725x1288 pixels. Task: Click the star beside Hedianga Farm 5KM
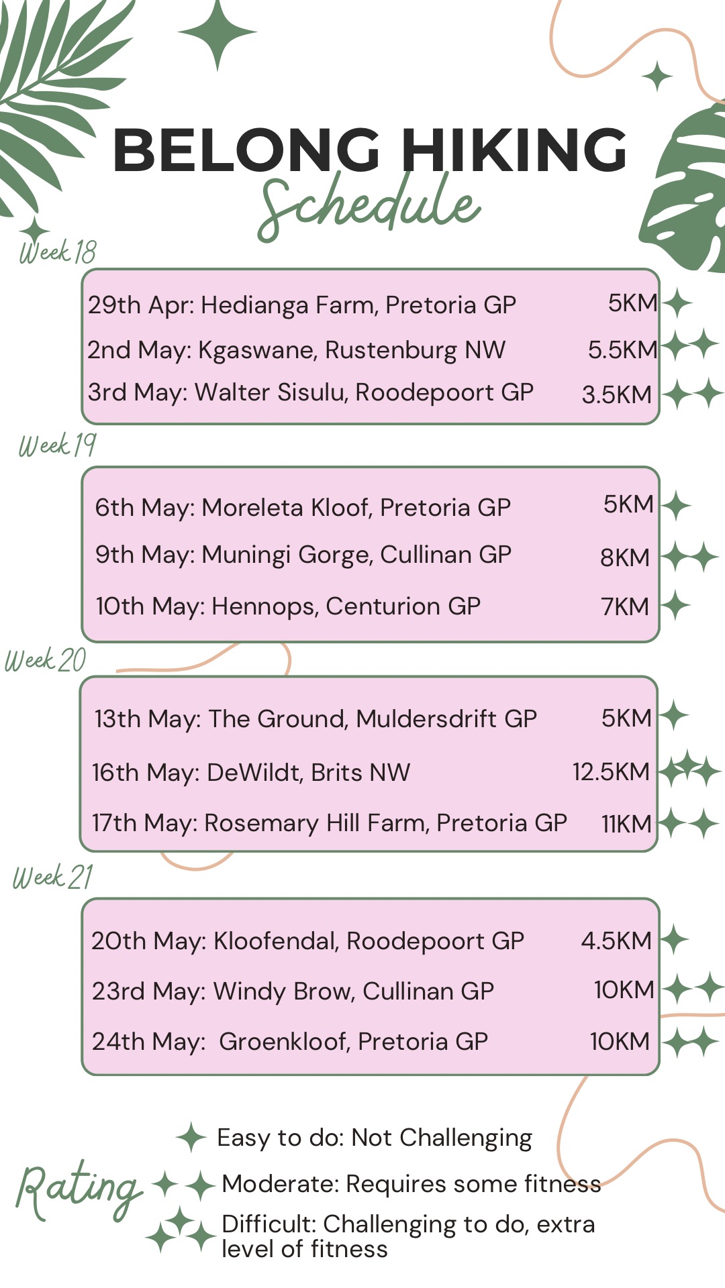677,303
